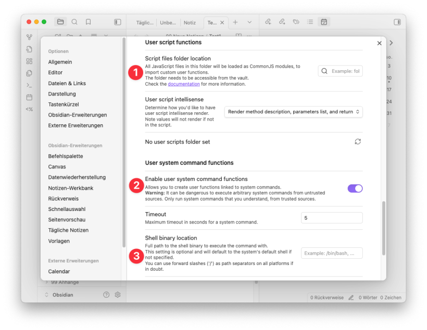
Task: Click the 0 Wörter status entry
Action: [x=368, y=298]
